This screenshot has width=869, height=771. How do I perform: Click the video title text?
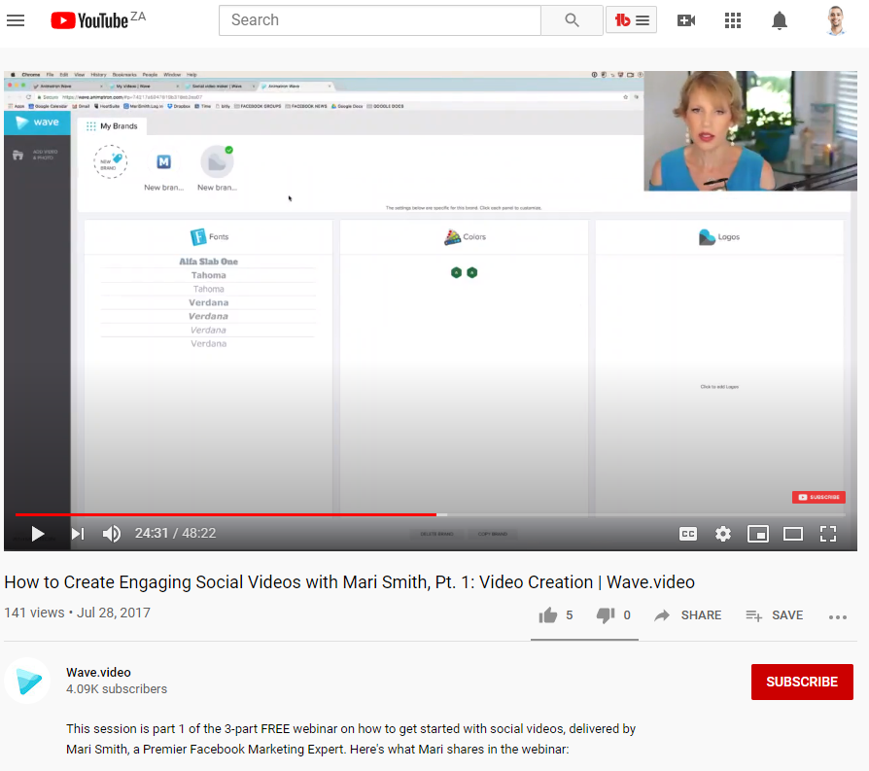pos(349,582)
